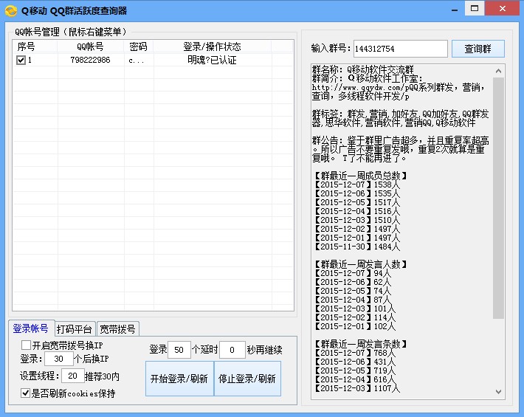Click the 密码 column header

139,46
